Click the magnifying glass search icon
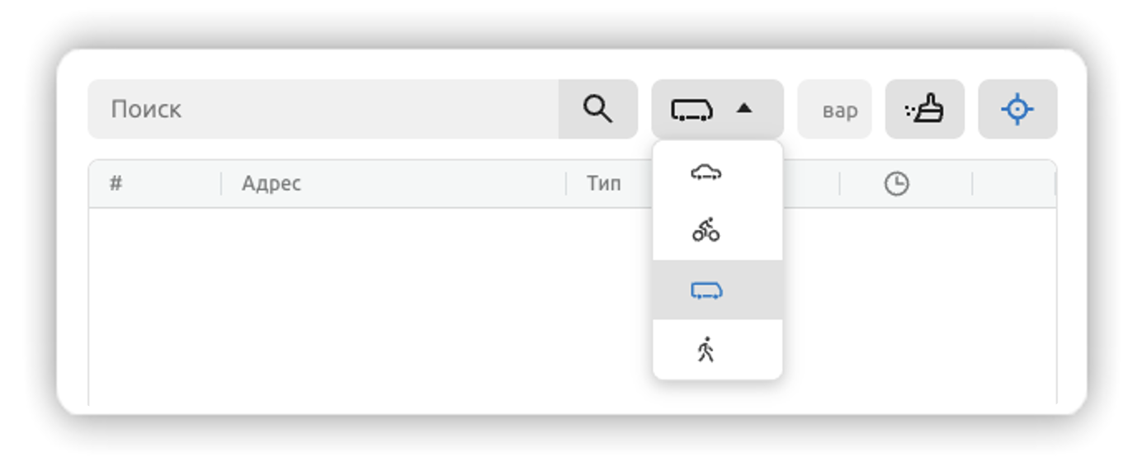The image size is (1142, 462). click(x=597, y=109)
